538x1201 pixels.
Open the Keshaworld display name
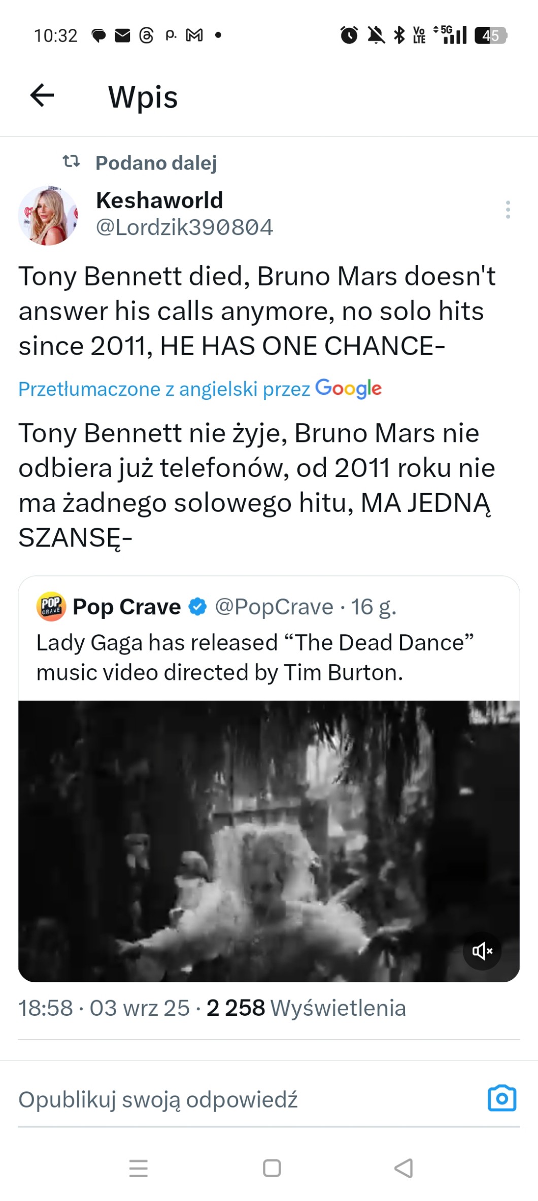pos(159,200)
